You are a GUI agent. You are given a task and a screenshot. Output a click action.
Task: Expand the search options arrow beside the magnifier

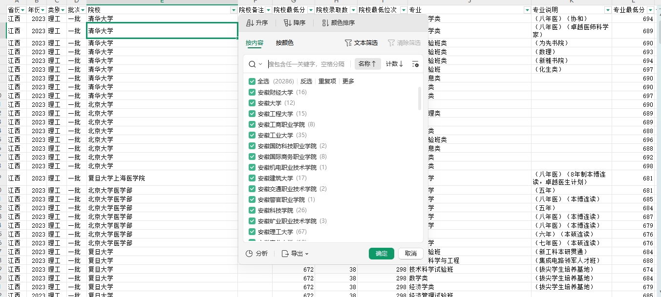260,64
